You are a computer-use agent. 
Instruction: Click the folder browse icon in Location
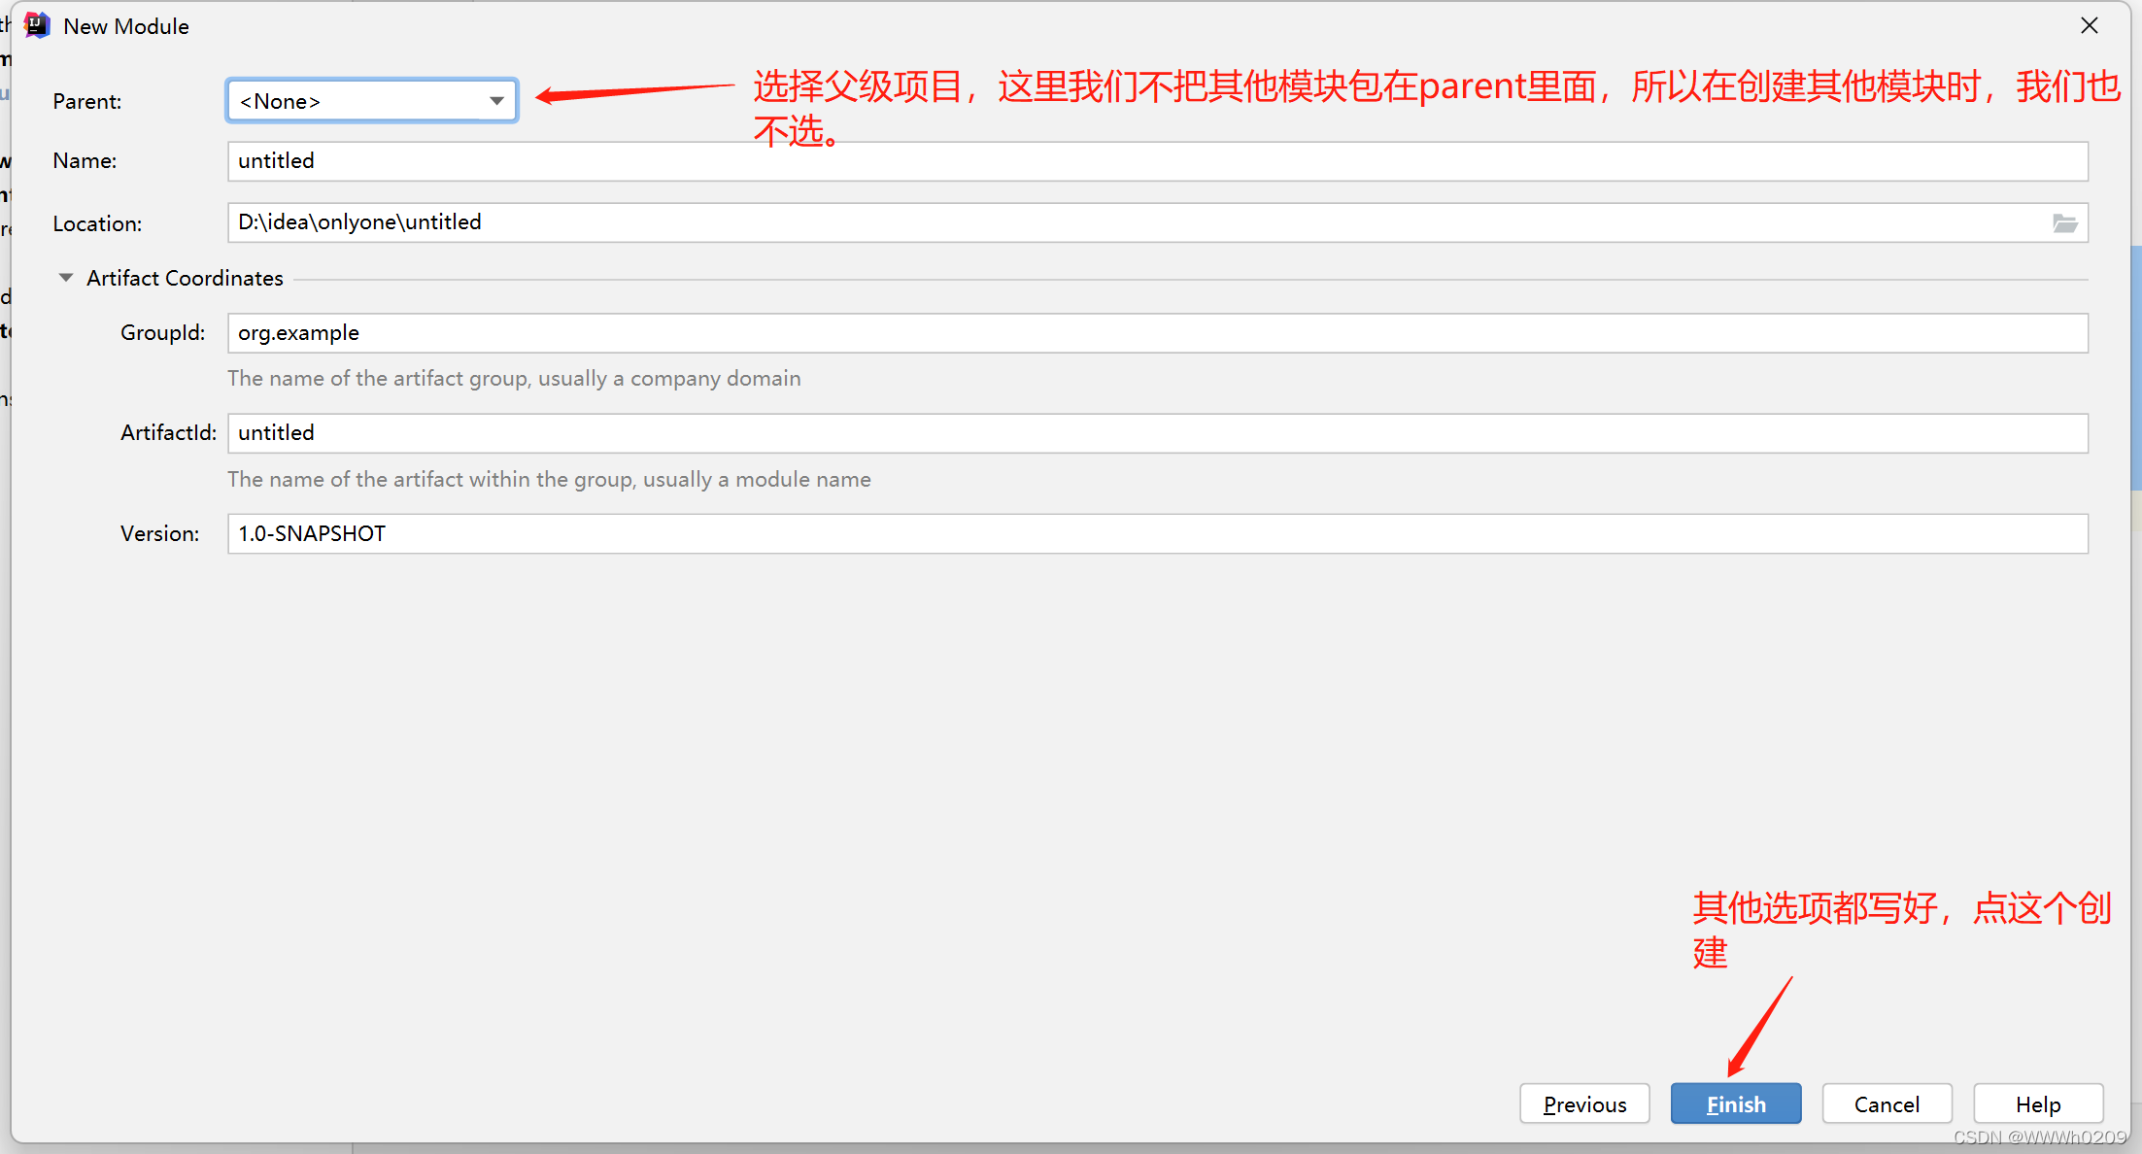2064,223
